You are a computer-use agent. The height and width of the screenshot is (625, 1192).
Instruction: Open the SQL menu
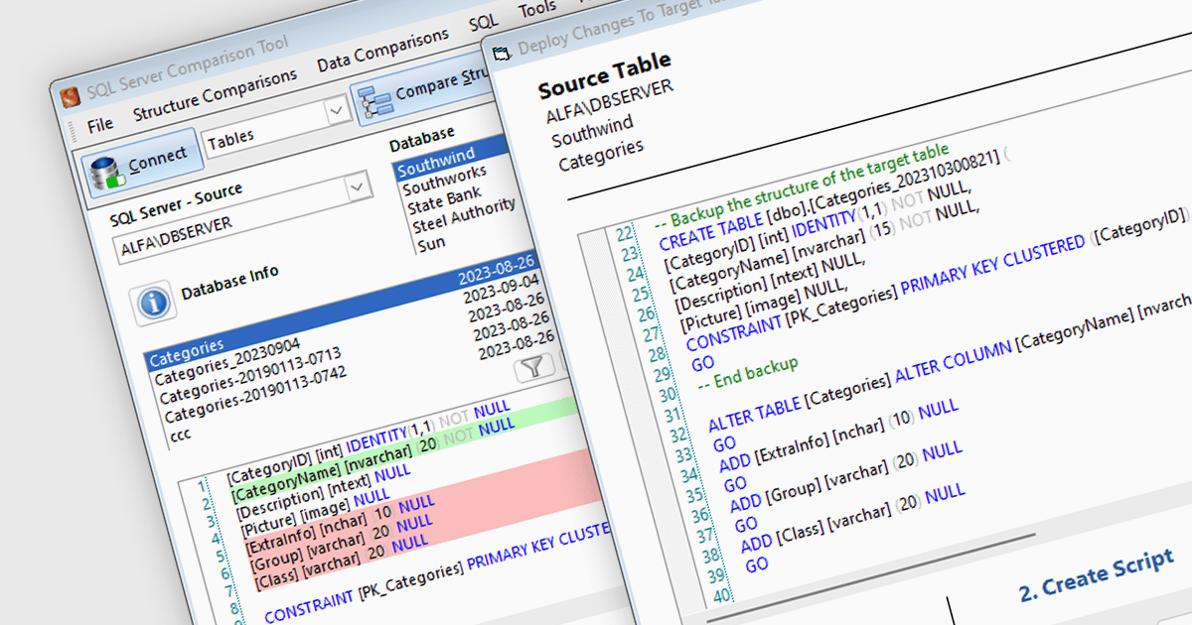(484, 22)
